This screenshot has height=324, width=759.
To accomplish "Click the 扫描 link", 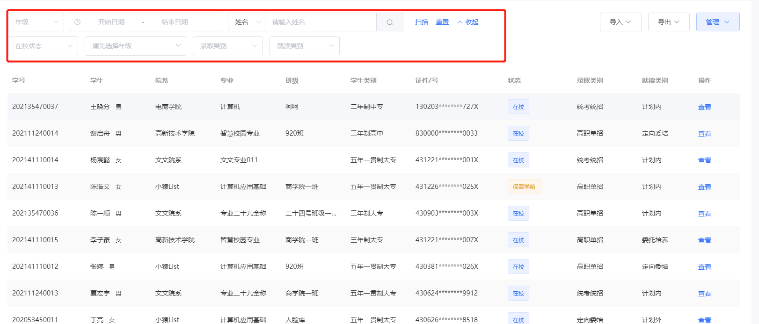I will tap(422, 22).
